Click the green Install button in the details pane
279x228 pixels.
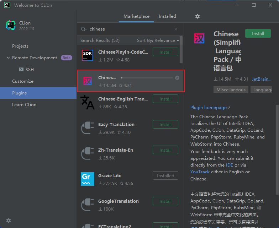pos(258,33)
